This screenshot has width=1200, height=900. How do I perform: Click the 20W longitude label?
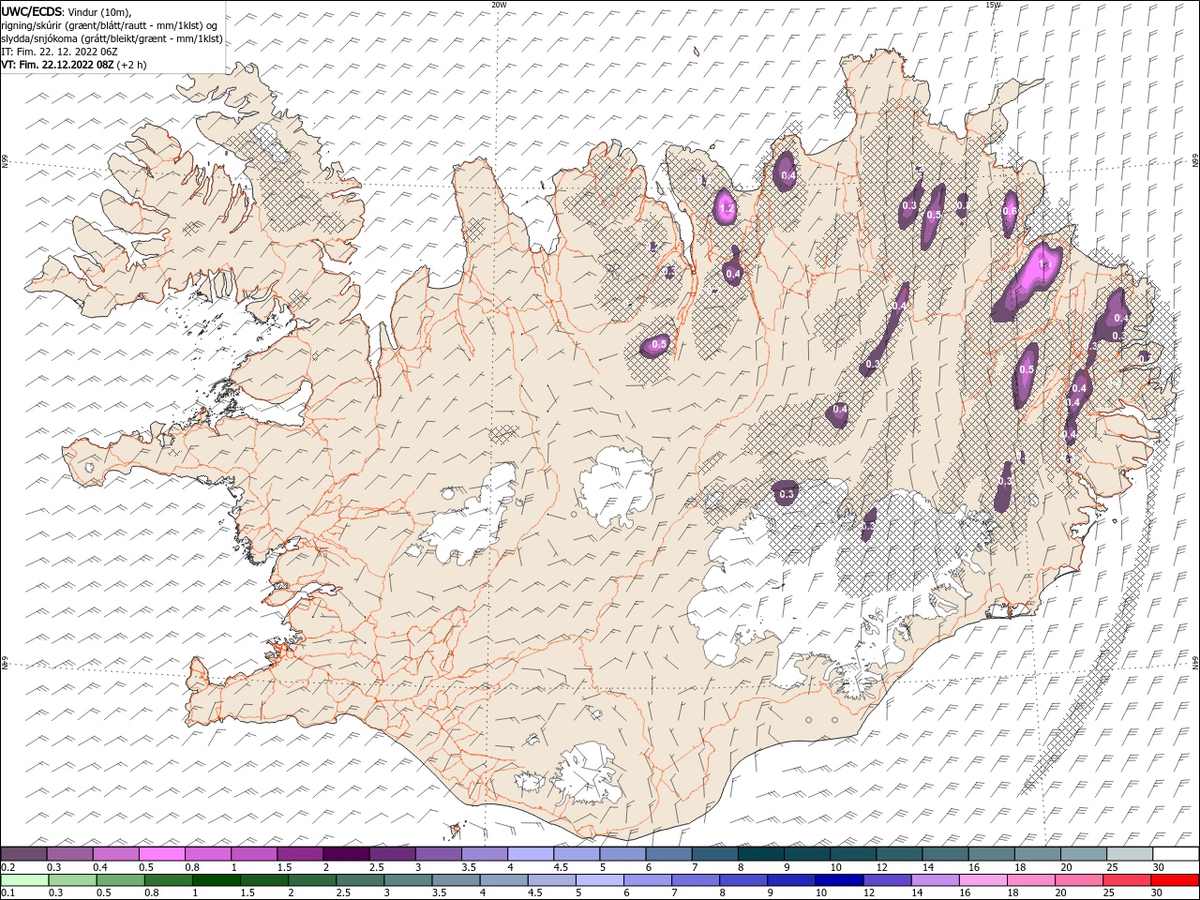[499, 5]
